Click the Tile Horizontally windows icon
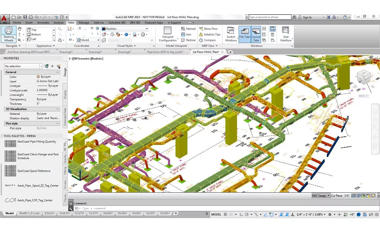 pyautogui.click(x=264, y=29)
